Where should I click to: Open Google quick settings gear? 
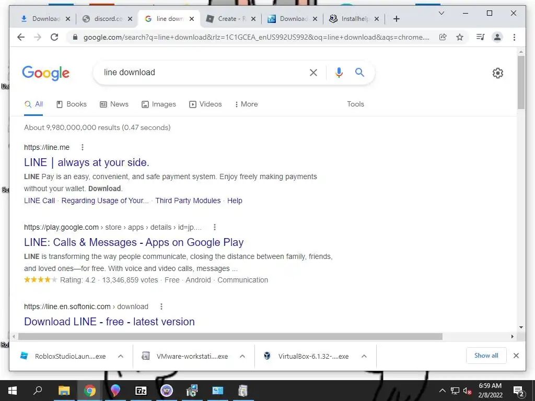pos(498,73)
